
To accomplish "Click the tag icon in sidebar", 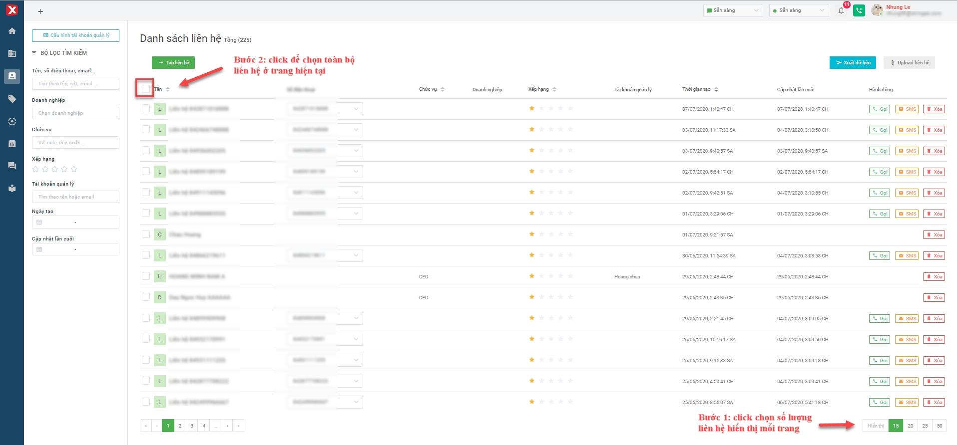I will pyautogui.click(x=12, y=99).
